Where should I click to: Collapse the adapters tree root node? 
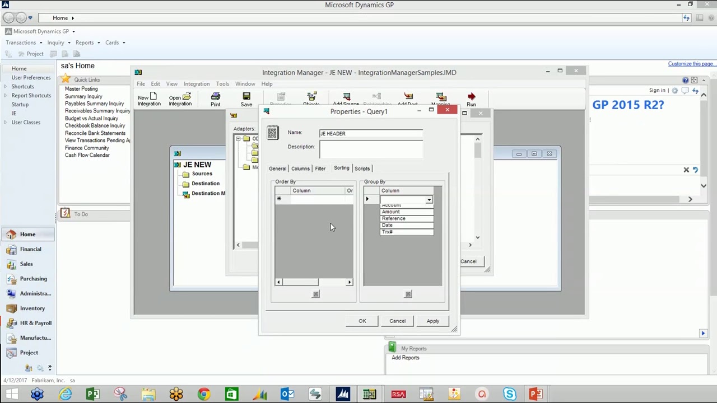238,138
